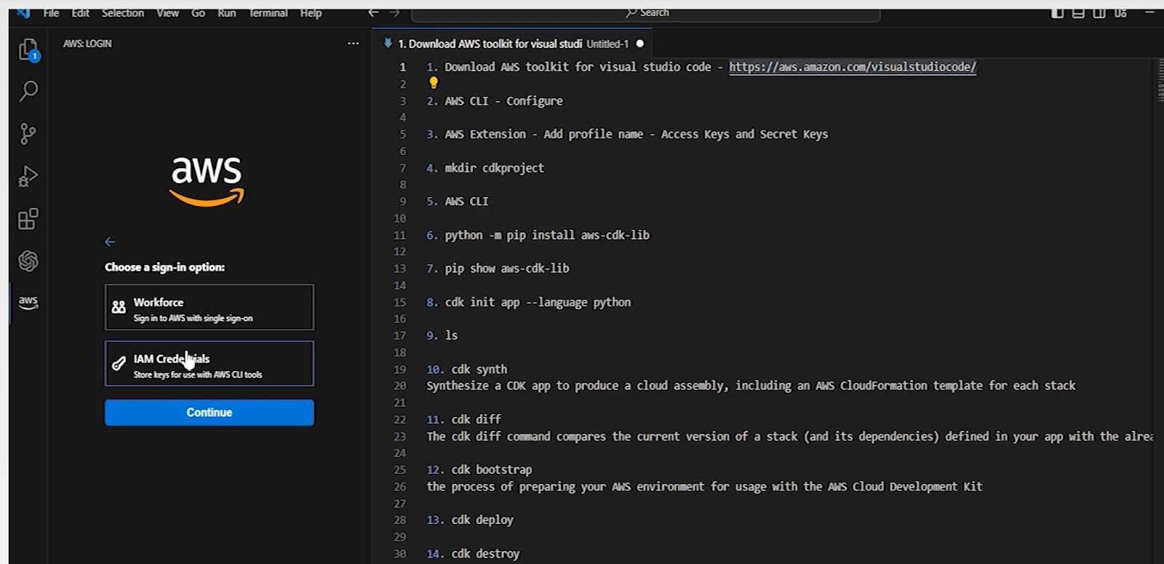The image size is (1164, 564).
Task: Click the 'Synthesize a CDK app' description line
Action: [x=751, y=386]
